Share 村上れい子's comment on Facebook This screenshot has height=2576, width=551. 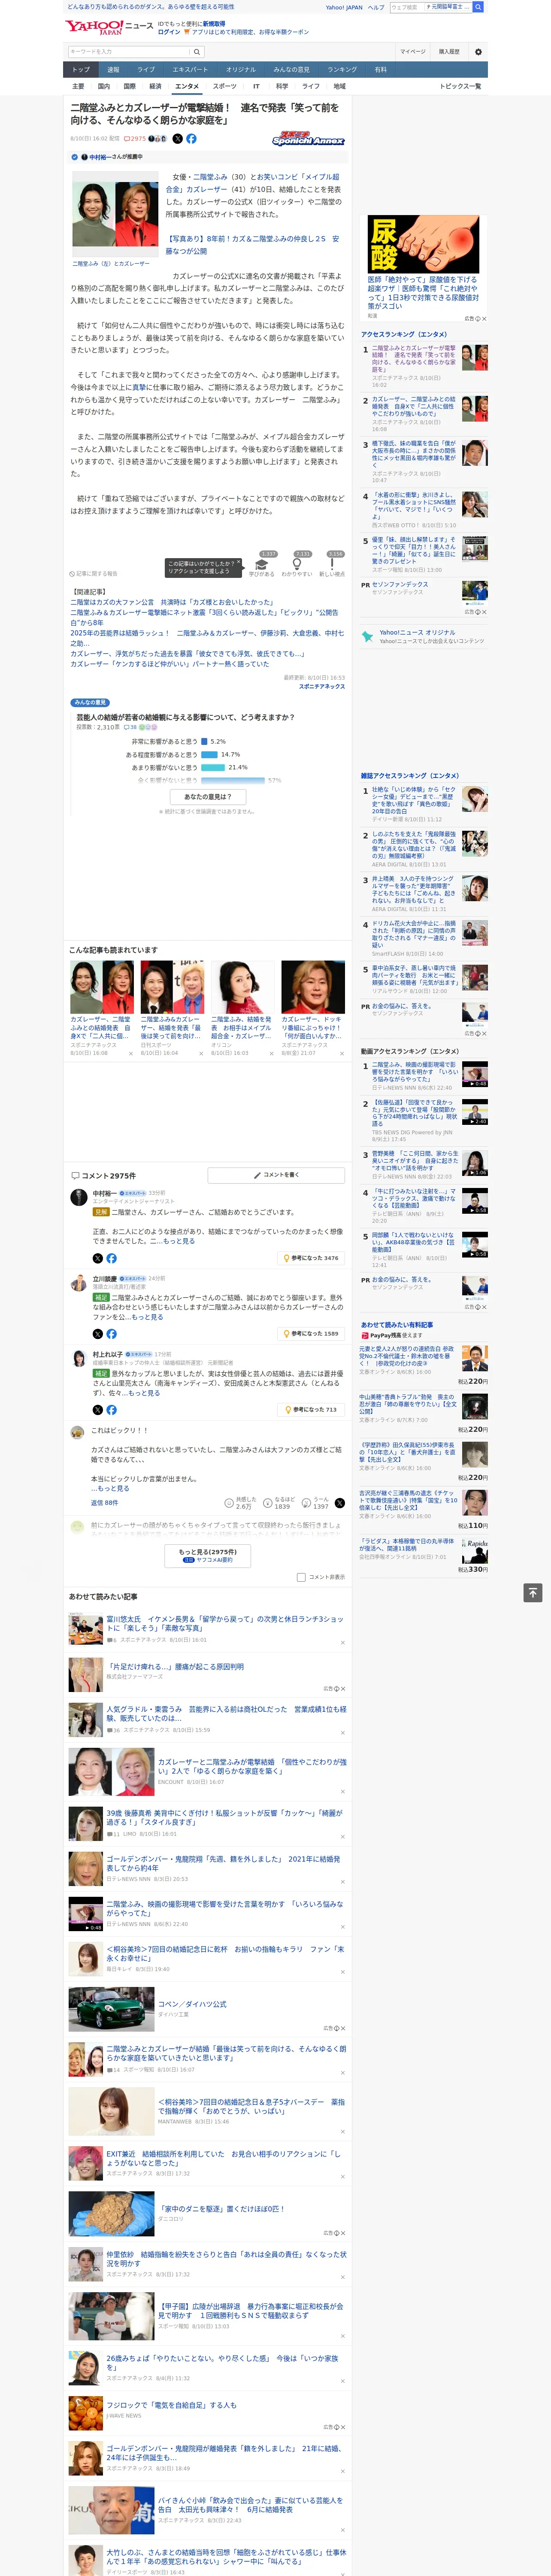[111, 1409]
